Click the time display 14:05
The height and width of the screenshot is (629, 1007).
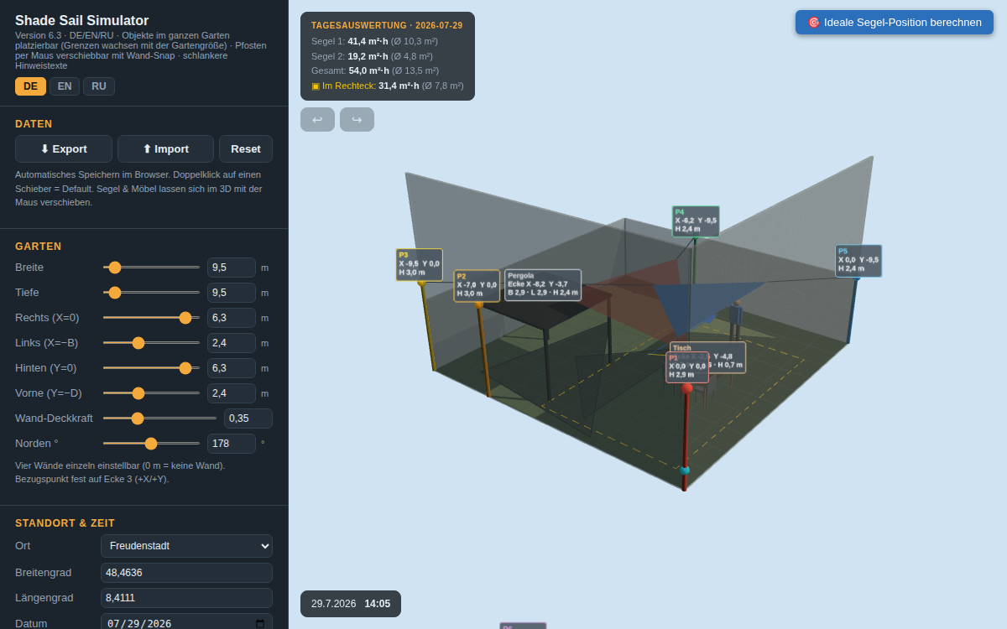pyautogui.click(x=378, y=604)
